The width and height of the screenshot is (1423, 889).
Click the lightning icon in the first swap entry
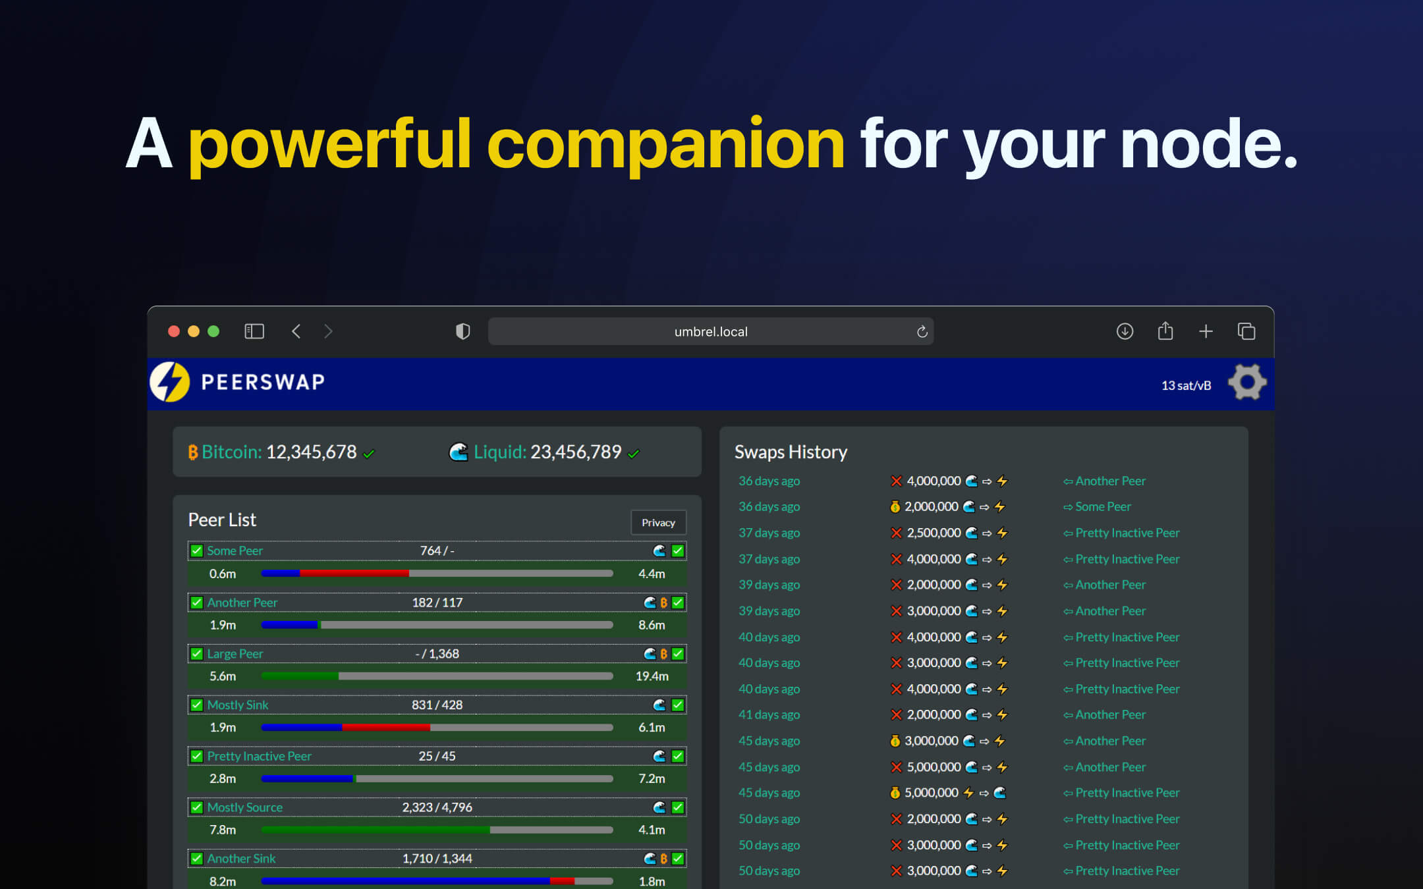[1002, 481]
